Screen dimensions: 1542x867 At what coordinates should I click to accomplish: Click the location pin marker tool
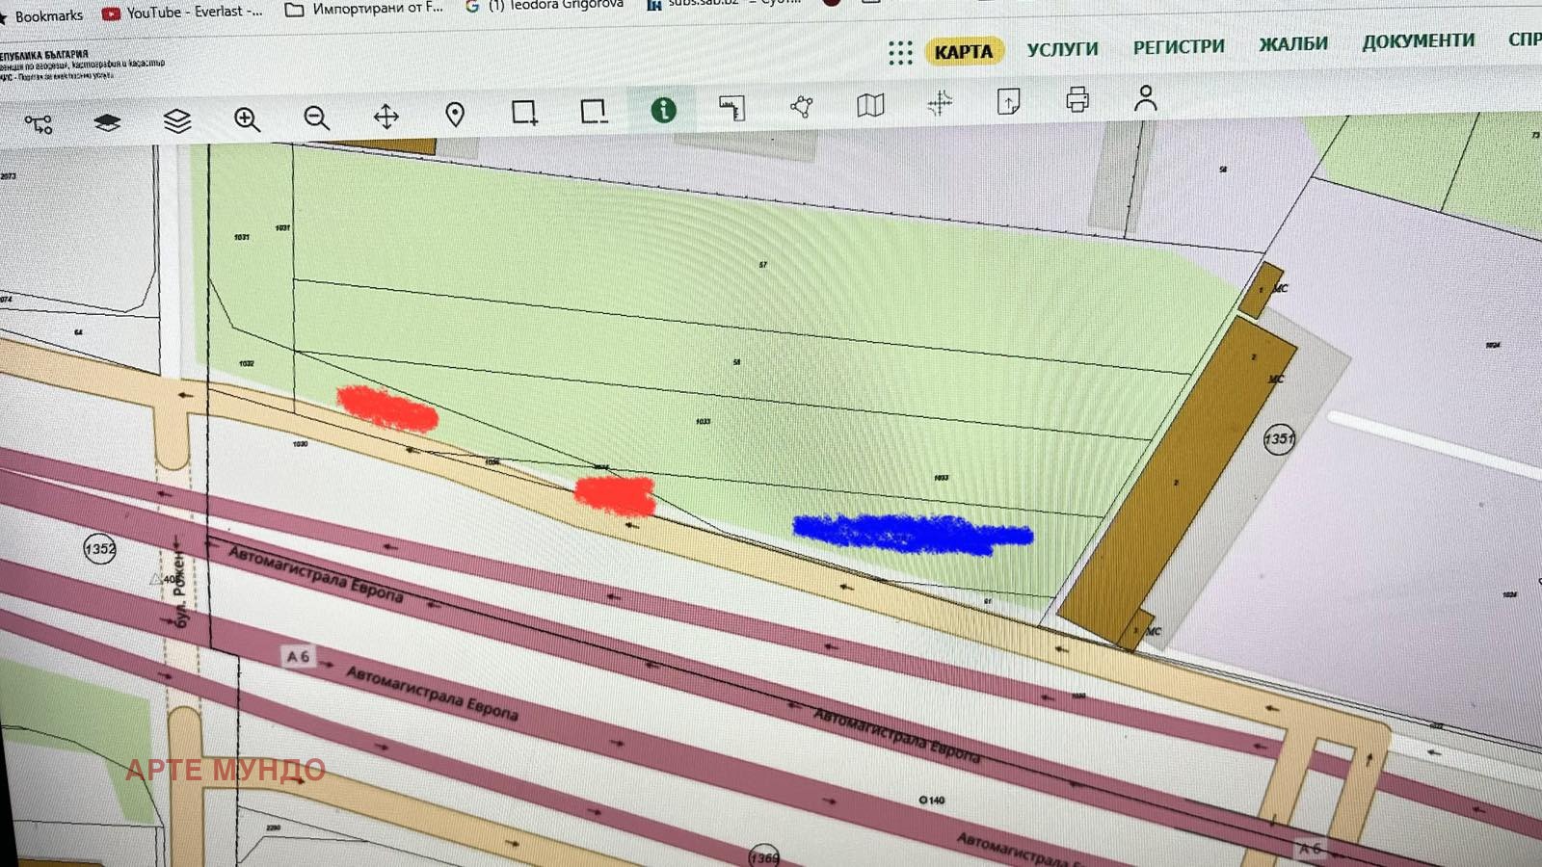point(455,115)
